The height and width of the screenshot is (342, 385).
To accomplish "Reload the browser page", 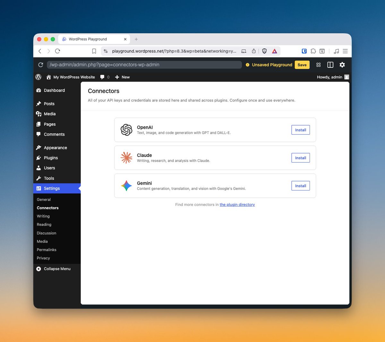I will [58, 51].
